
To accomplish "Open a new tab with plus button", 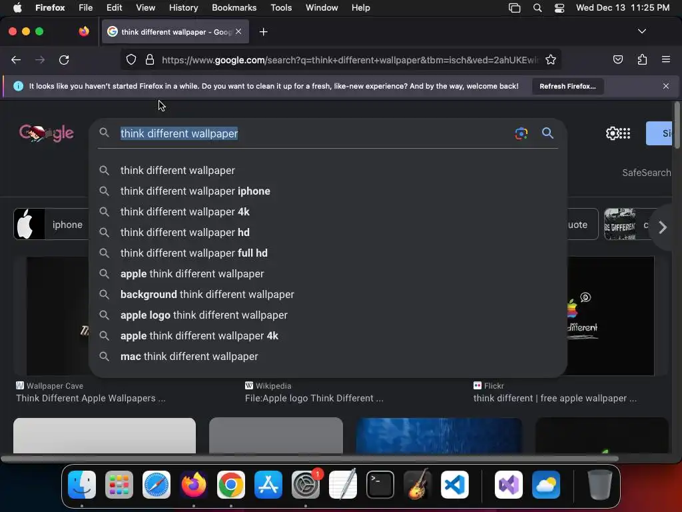I will (263, 32).
